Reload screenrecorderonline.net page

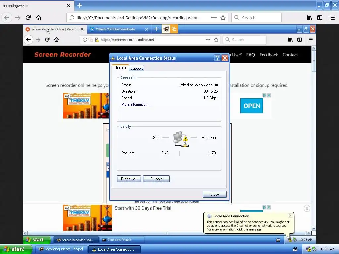click(47, 40)
